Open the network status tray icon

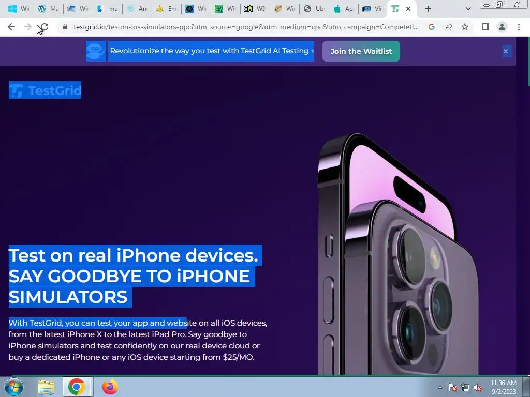click(465, 387)
